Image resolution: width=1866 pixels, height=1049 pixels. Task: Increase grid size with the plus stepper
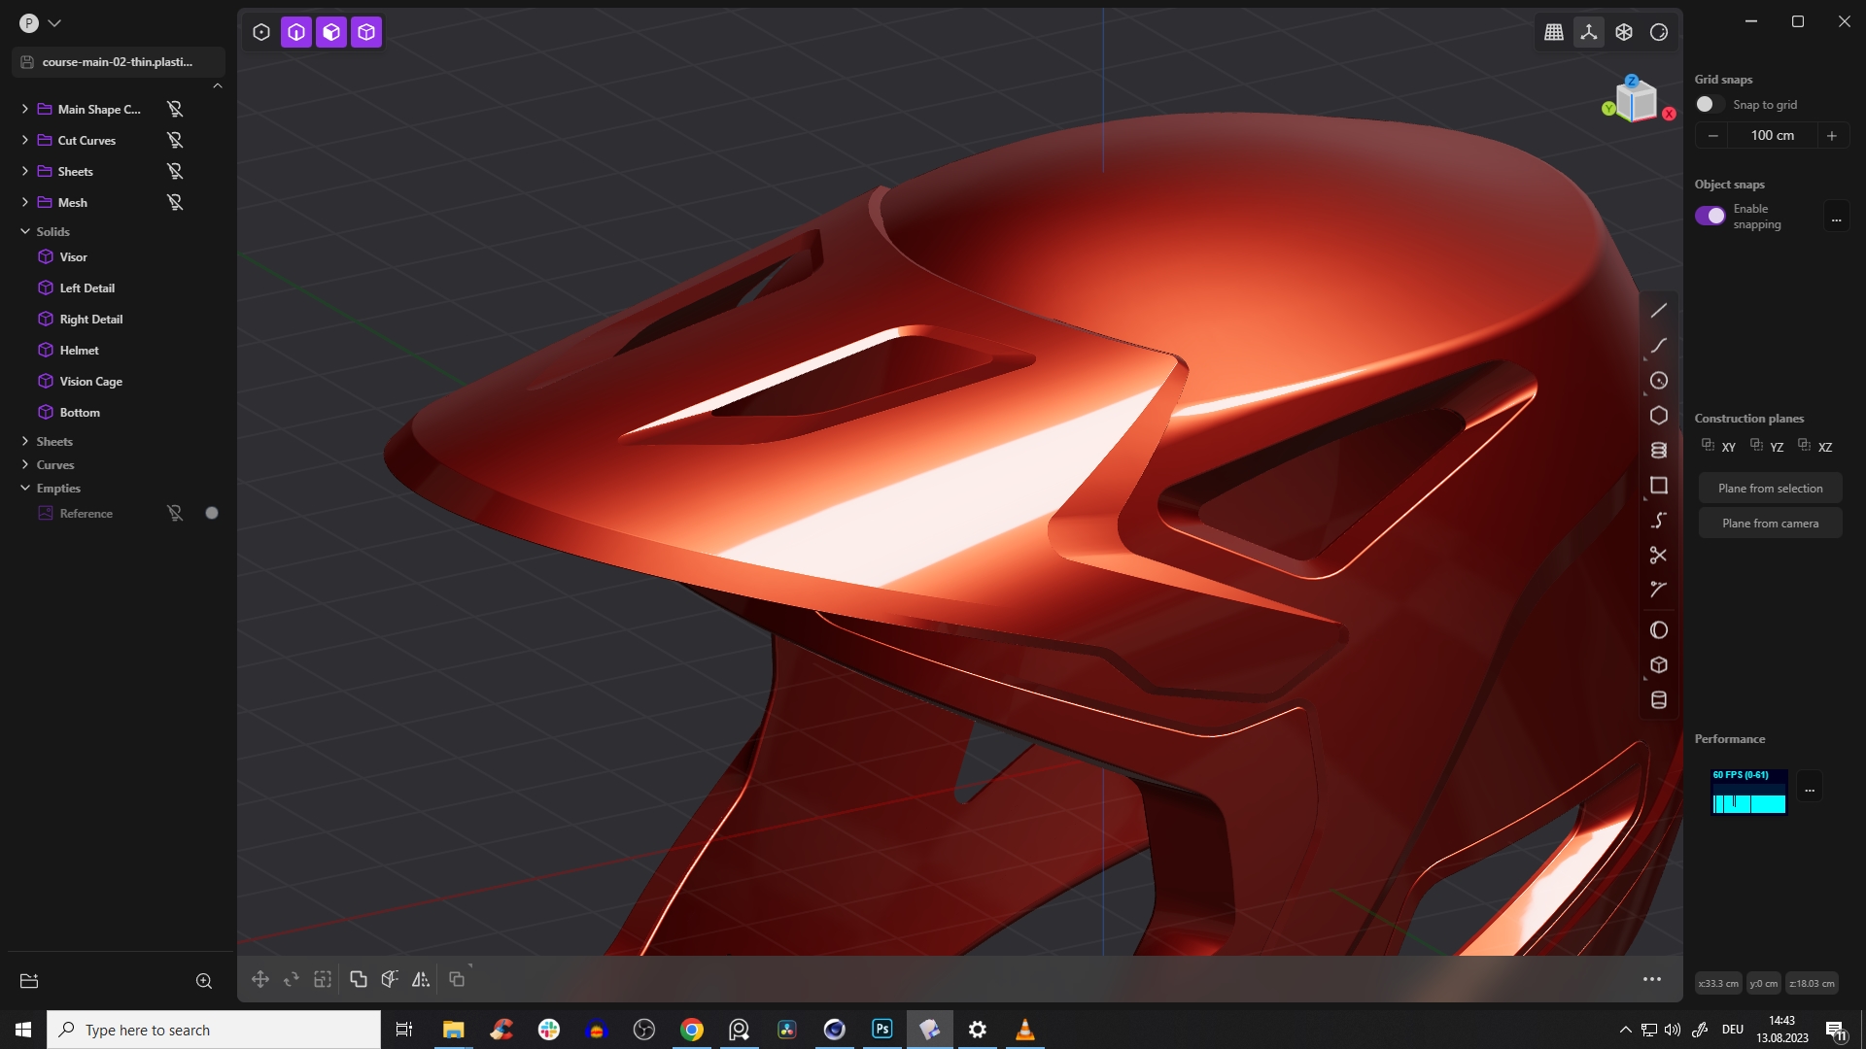1832,135
